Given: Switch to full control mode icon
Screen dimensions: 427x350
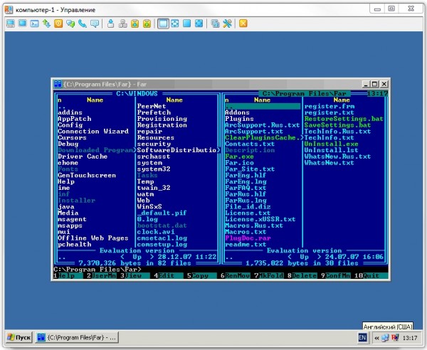Looking at the screenshot, I should pyautogui.click(x=11, y=23).
